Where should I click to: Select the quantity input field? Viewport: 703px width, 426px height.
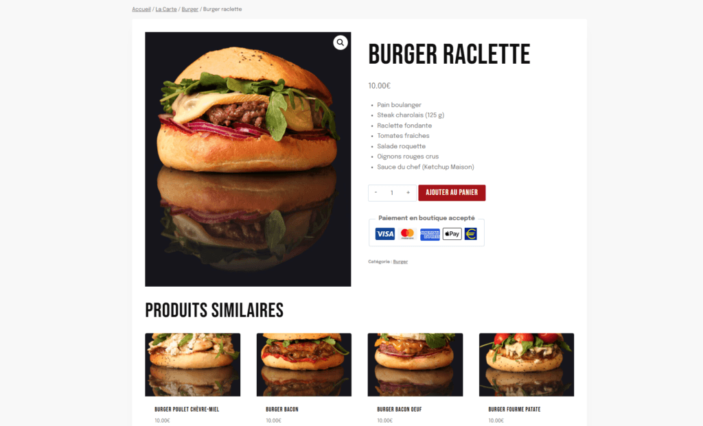392,193
